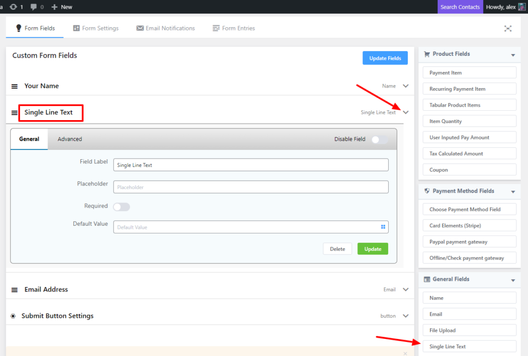Click the Default Value shortcode grid icon
528x356 pixels.
click(383, 227)
